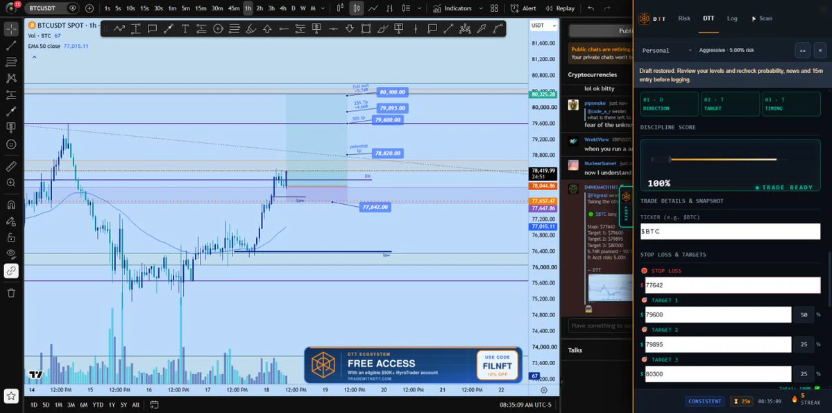Click the Ticker input field showing $BTC
This screenshot has height=413, width=832.
click(730, 231)
